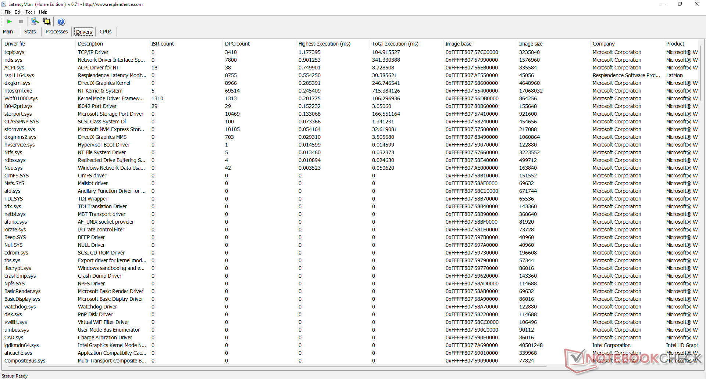Viewport: 706px width, 379px height.
Task: Sort by Highest execution (ms) column header
Action: (324, 44)
